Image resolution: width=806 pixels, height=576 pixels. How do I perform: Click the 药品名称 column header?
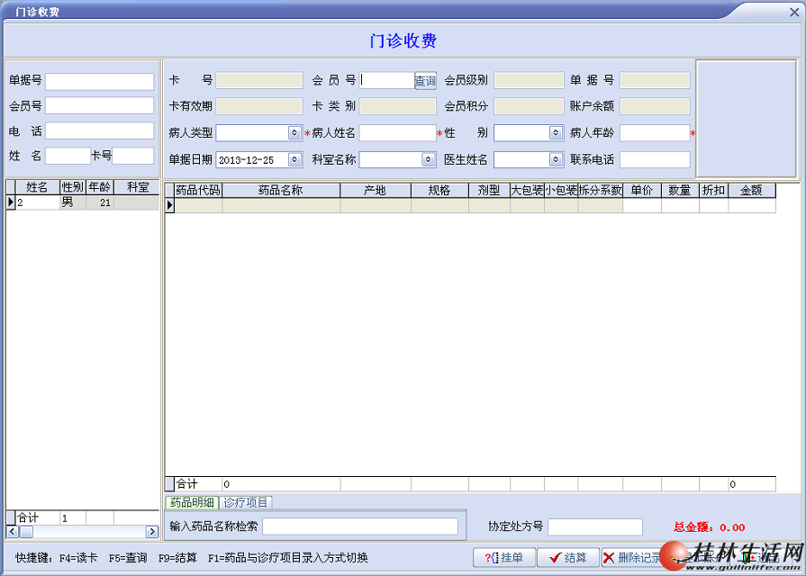click(x=280, y=191)
